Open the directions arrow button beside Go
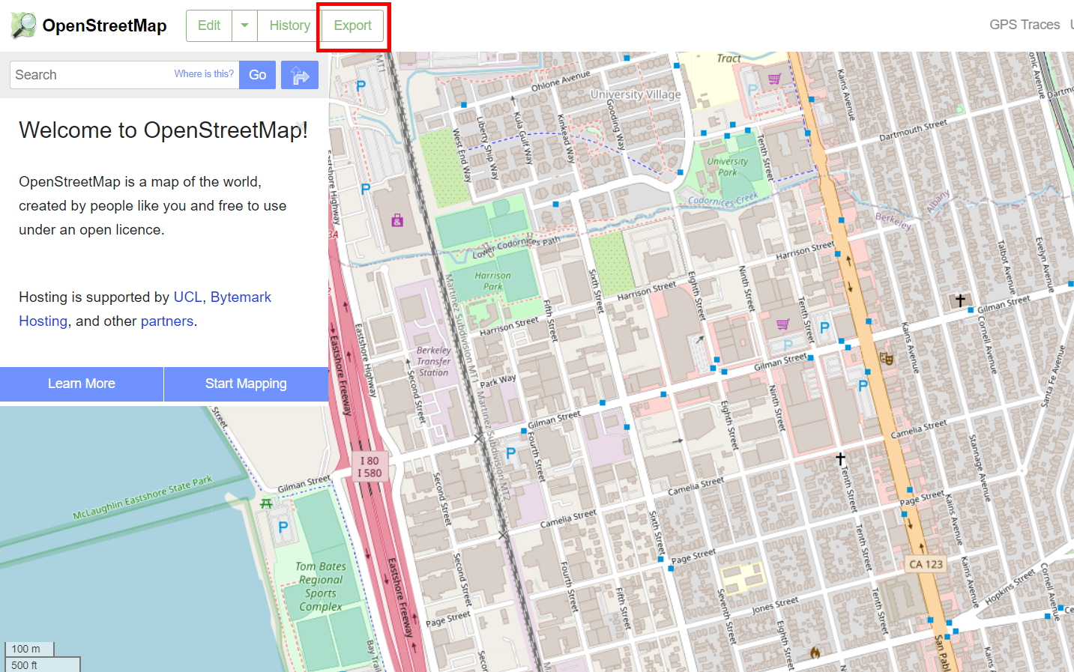The image size is (1074, 672). [300, 75]
